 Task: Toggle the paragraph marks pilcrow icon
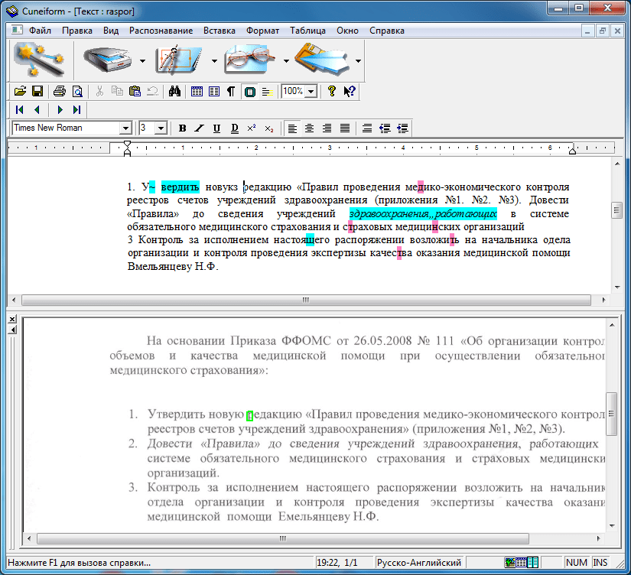click(231, 92)
